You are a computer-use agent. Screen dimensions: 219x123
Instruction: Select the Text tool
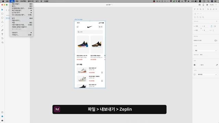click(x=2, y=34)
